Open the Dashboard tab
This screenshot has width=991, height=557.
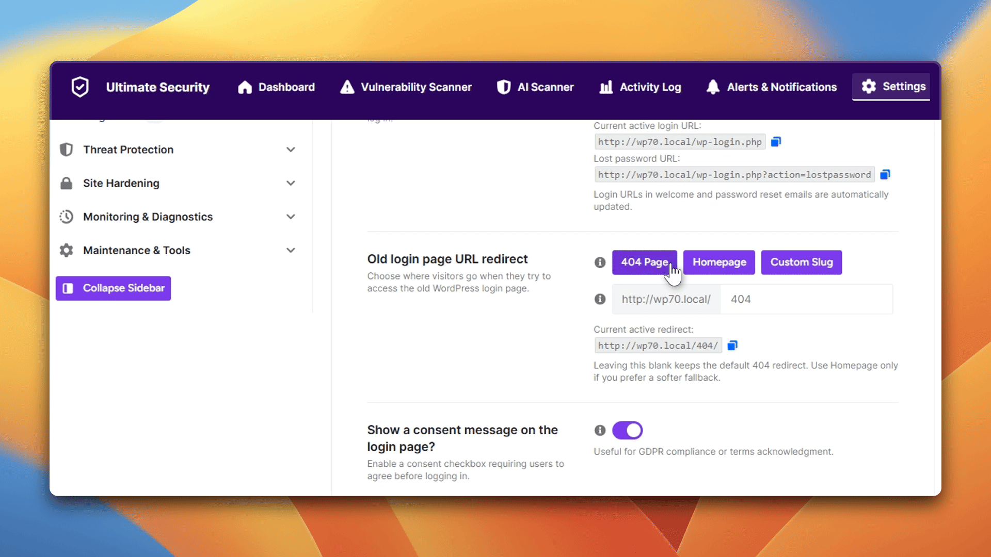(x=276, y=87)
